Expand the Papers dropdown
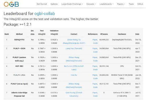146x100 pixels. click(x=121, y=4)
